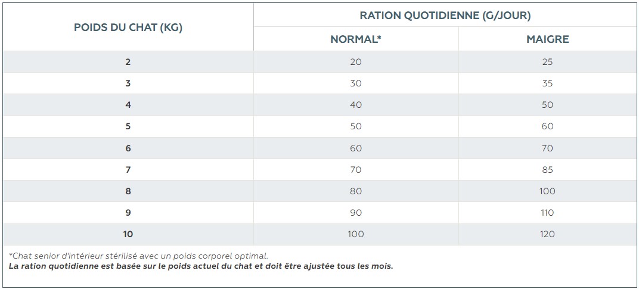Select the maigre ration for 6 kg cat
The width and height of the screenshot is (639, 289).
[547, 148]
